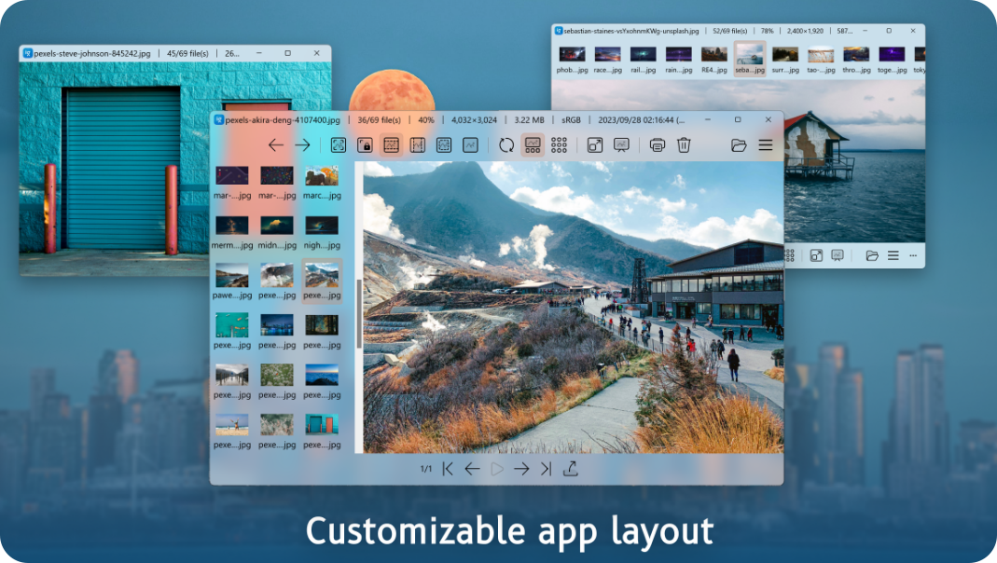Click the Delete (trash) icon

[x=684, y=144]
